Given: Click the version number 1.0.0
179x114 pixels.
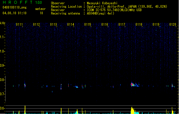Looking at the screenshot, I should 39,2.
